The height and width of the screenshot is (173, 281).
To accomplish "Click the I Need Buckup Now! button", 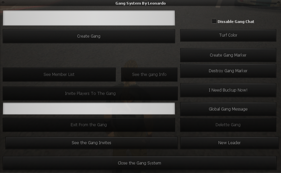I will (228, 90).
